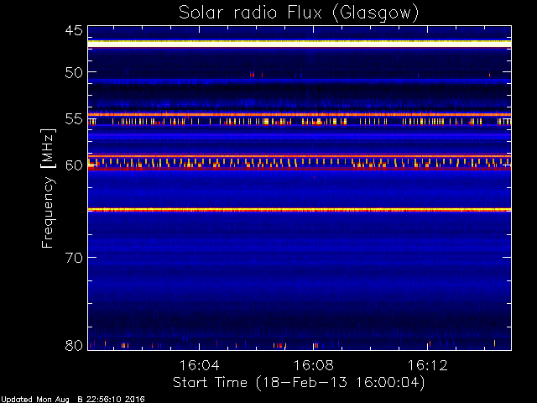
Task: Click the 60 frequency tick label
Action: [x=74, y=165]
